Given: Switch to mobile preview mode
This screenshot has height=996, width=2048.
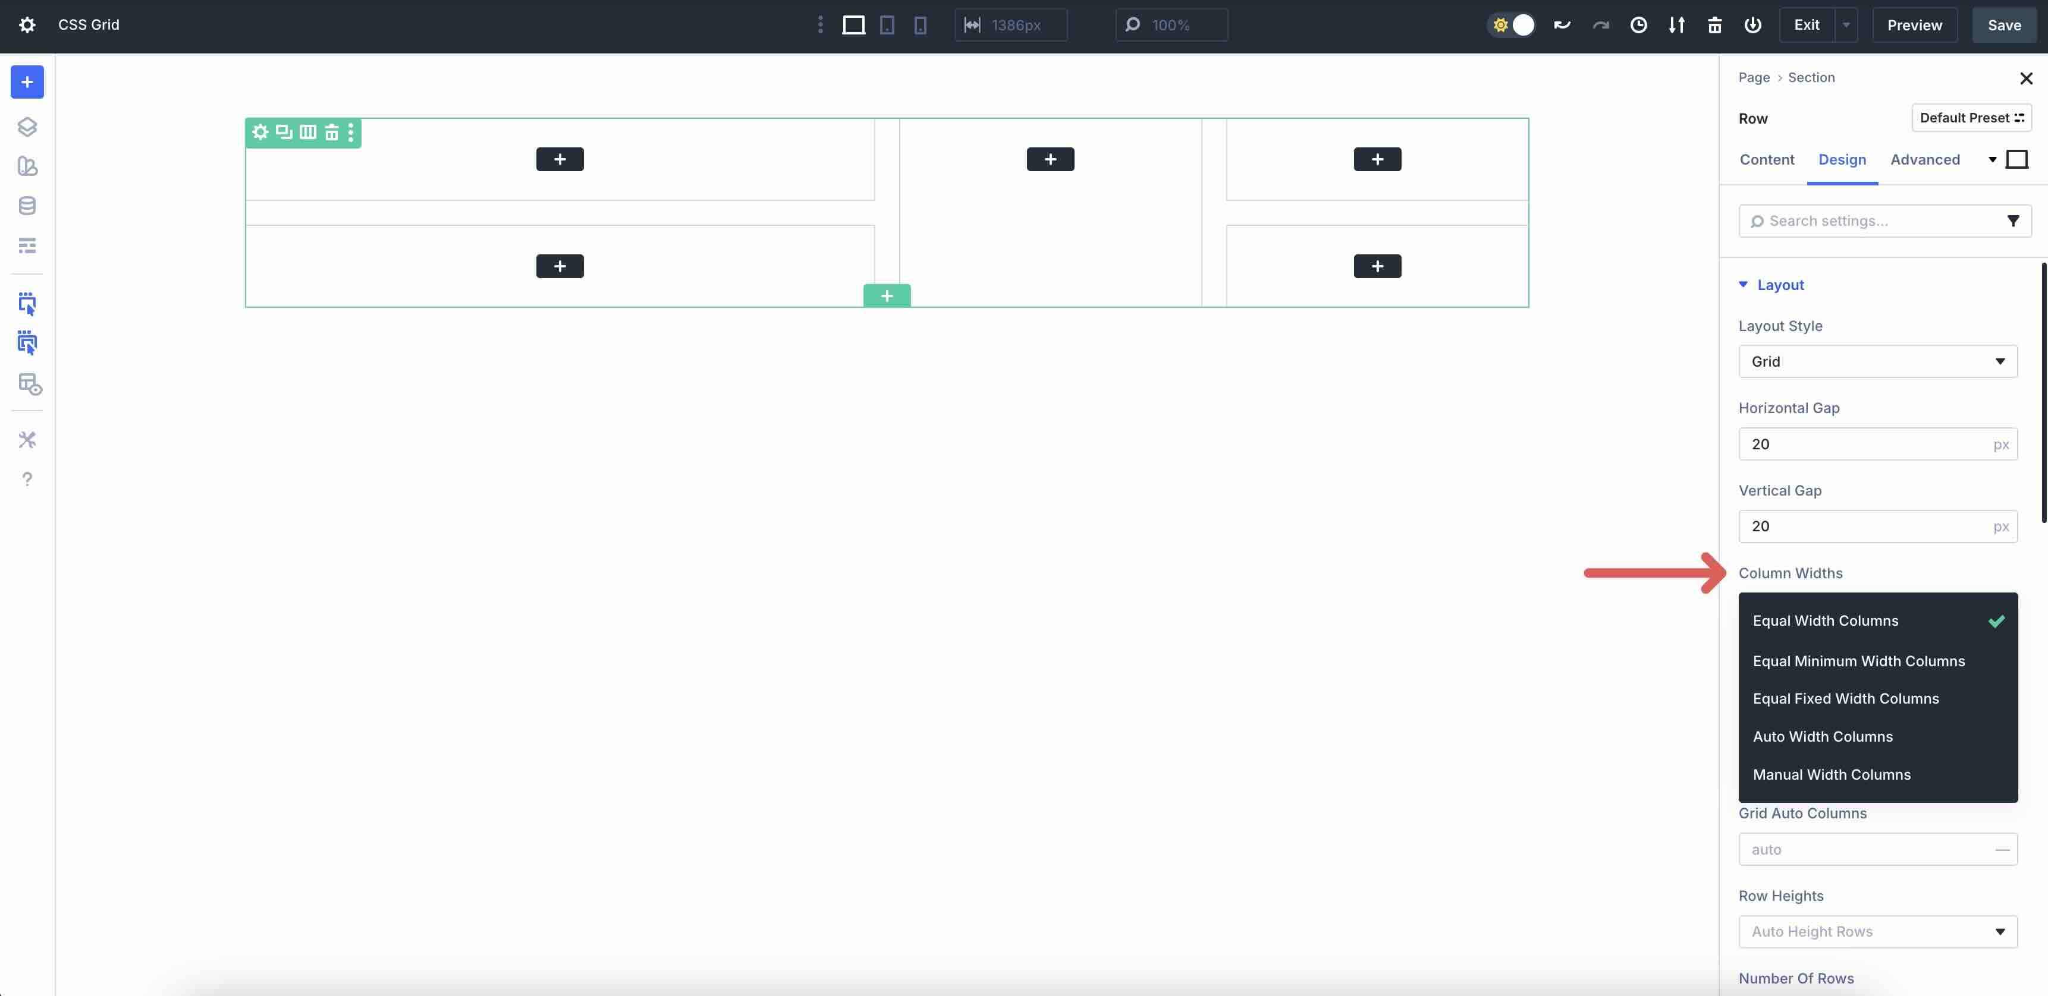Looking at the screenshot, I should [921, 24].
